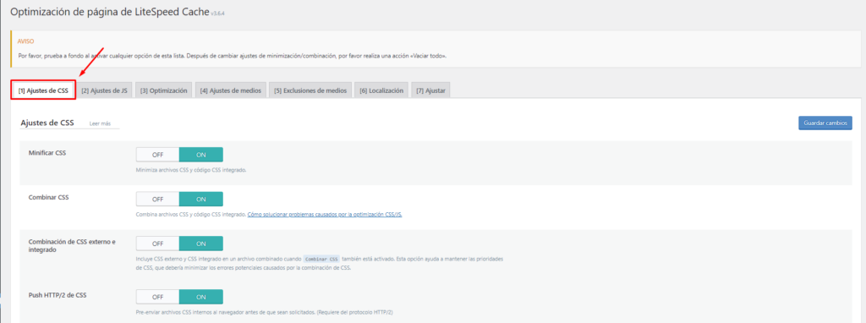This screenshot has height=323, width=866.
Task: Turn OFF Combinación de CSS externo e integrado
Action: click(158, 244)
